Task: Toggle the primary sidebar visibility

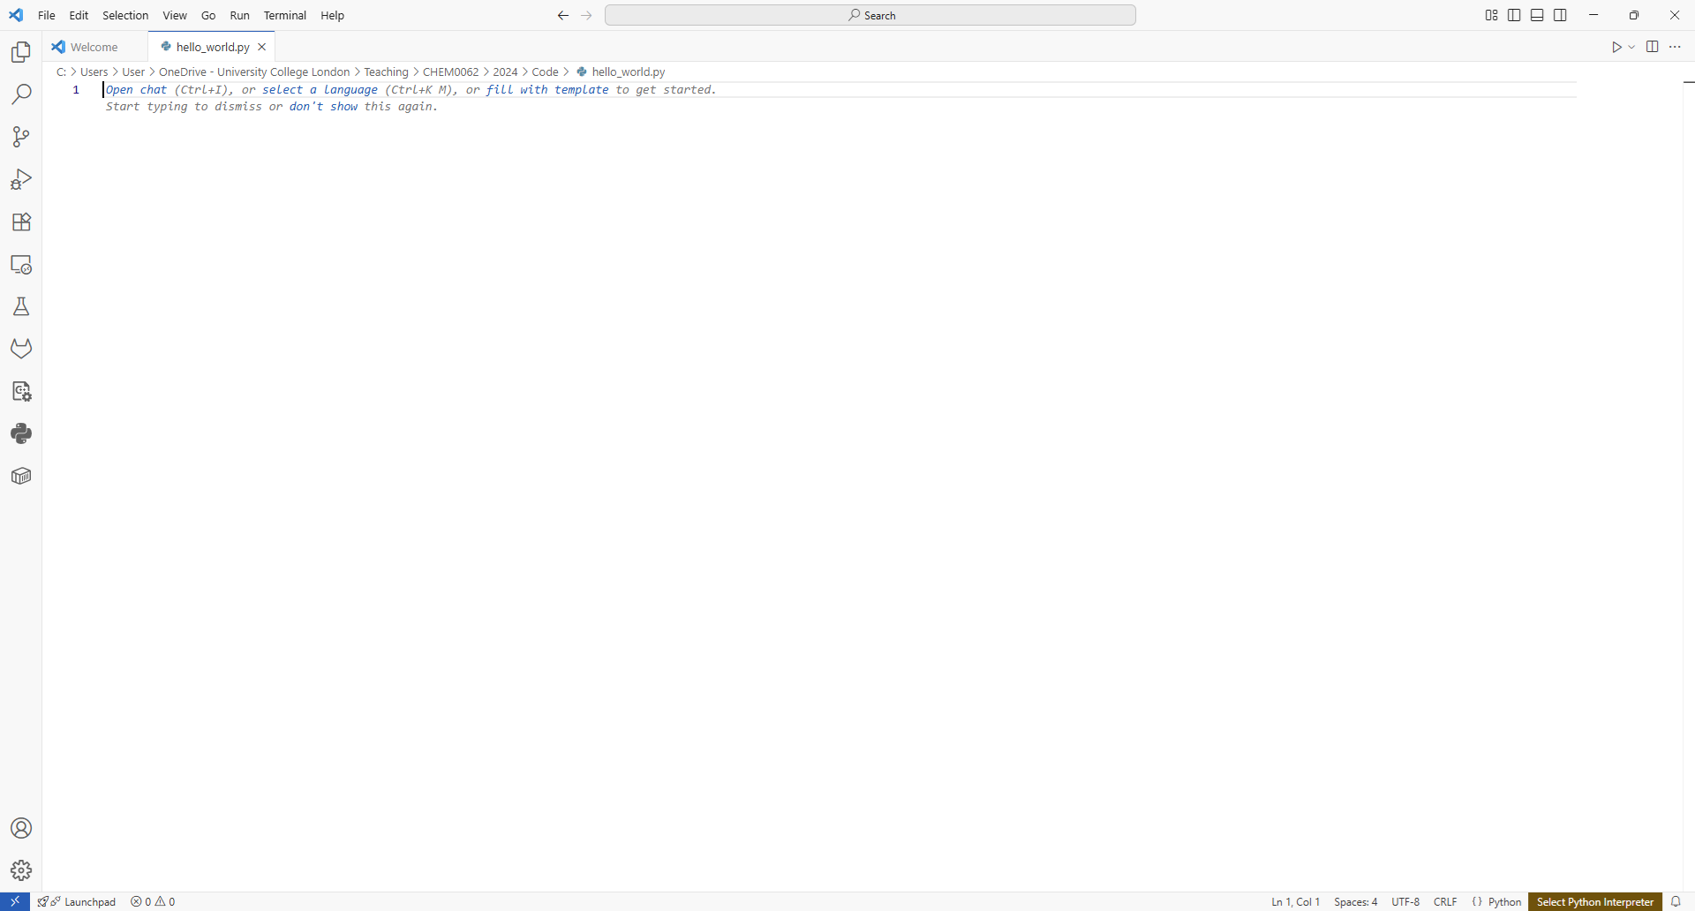Action: point(1514,14)
